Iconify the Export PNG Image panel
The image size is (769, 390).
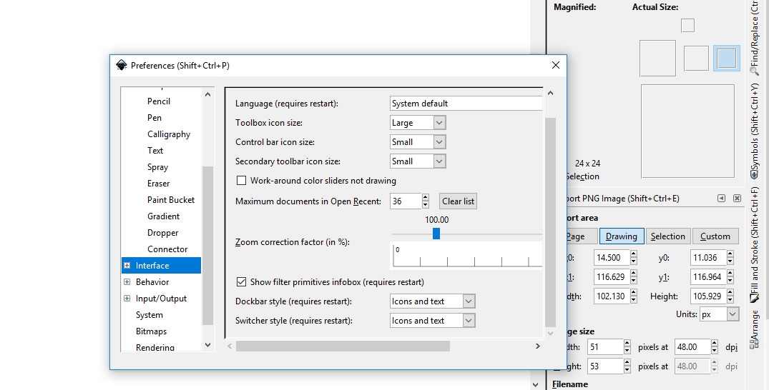tap(721, 199)
